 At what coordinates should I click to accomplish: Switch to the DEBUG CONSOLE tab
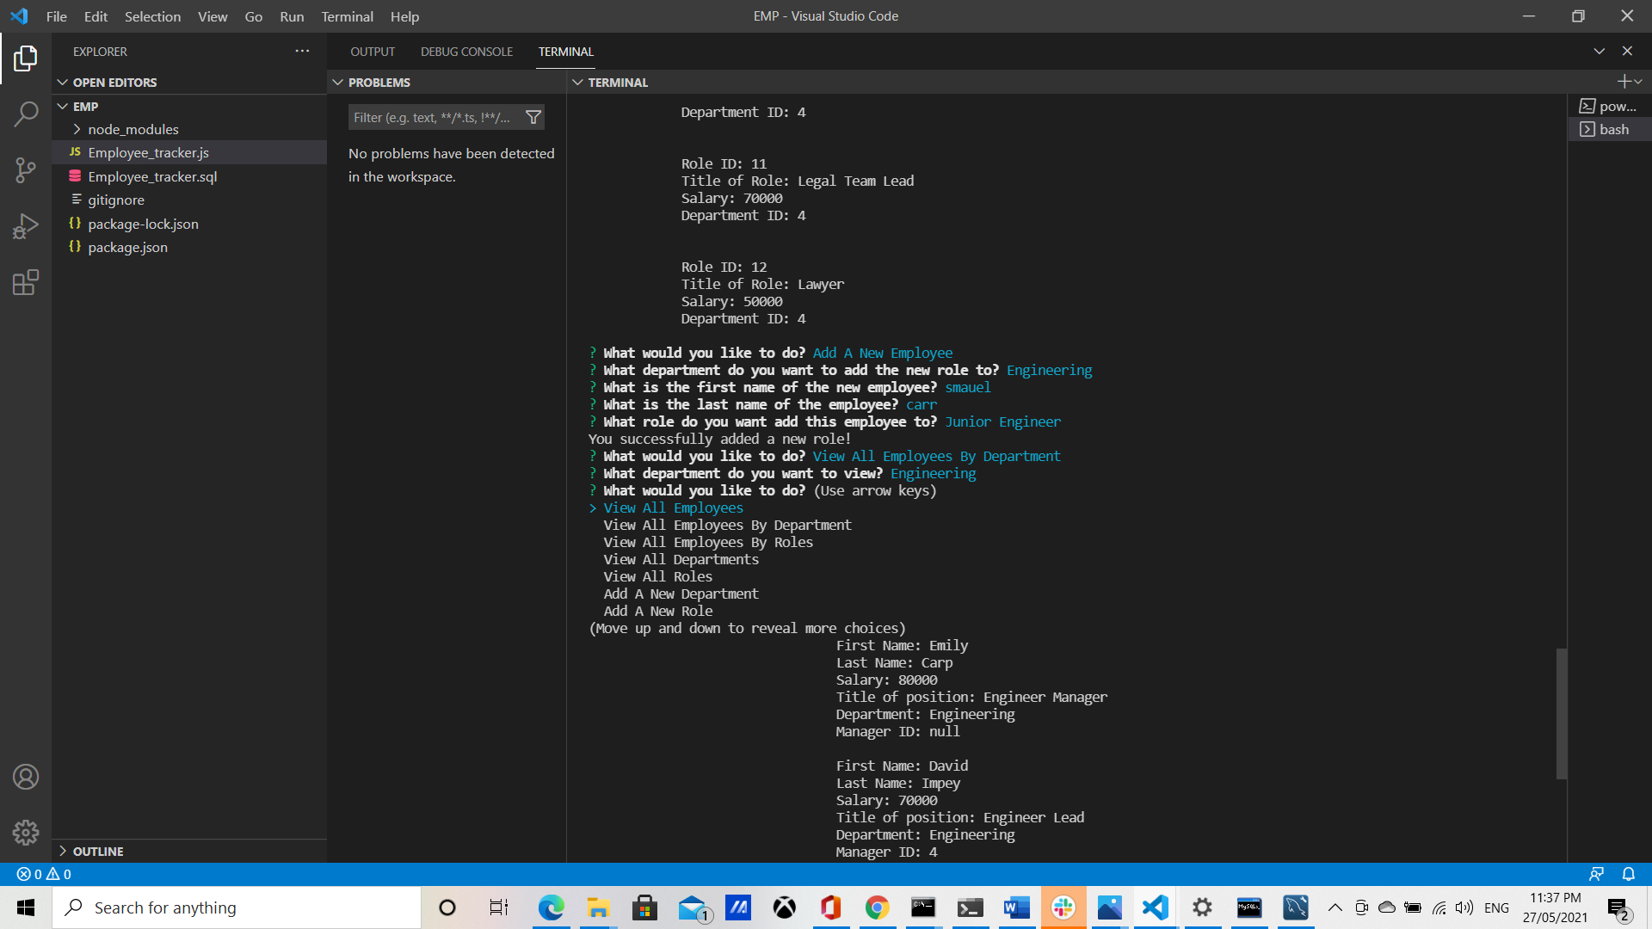coord(466,52)
